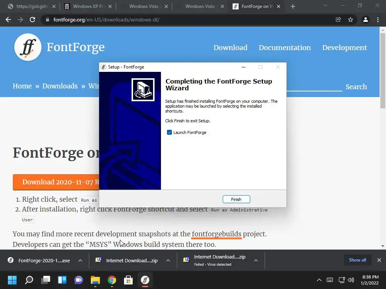Close the FontForge on Windows tab
The width and height of the screenshot is (386, 289).
click(279, 6)
